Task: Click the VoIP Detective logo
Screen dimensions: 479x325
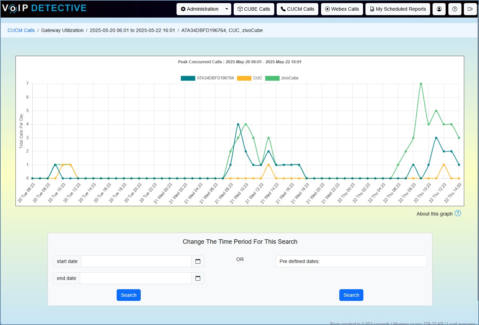Action: 44,8
